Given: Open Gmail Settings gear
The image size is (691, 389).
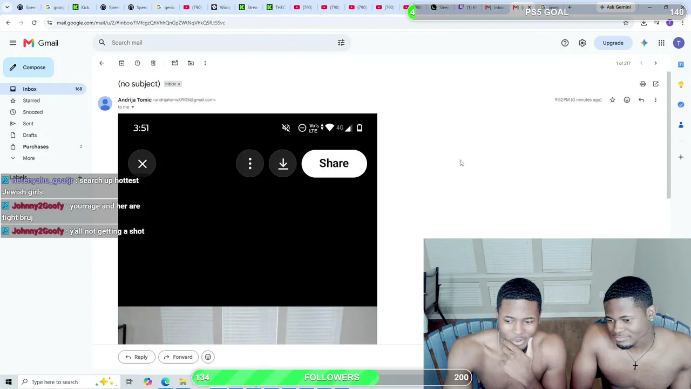Looking at the screenshot, I should [x=582, y=43].
